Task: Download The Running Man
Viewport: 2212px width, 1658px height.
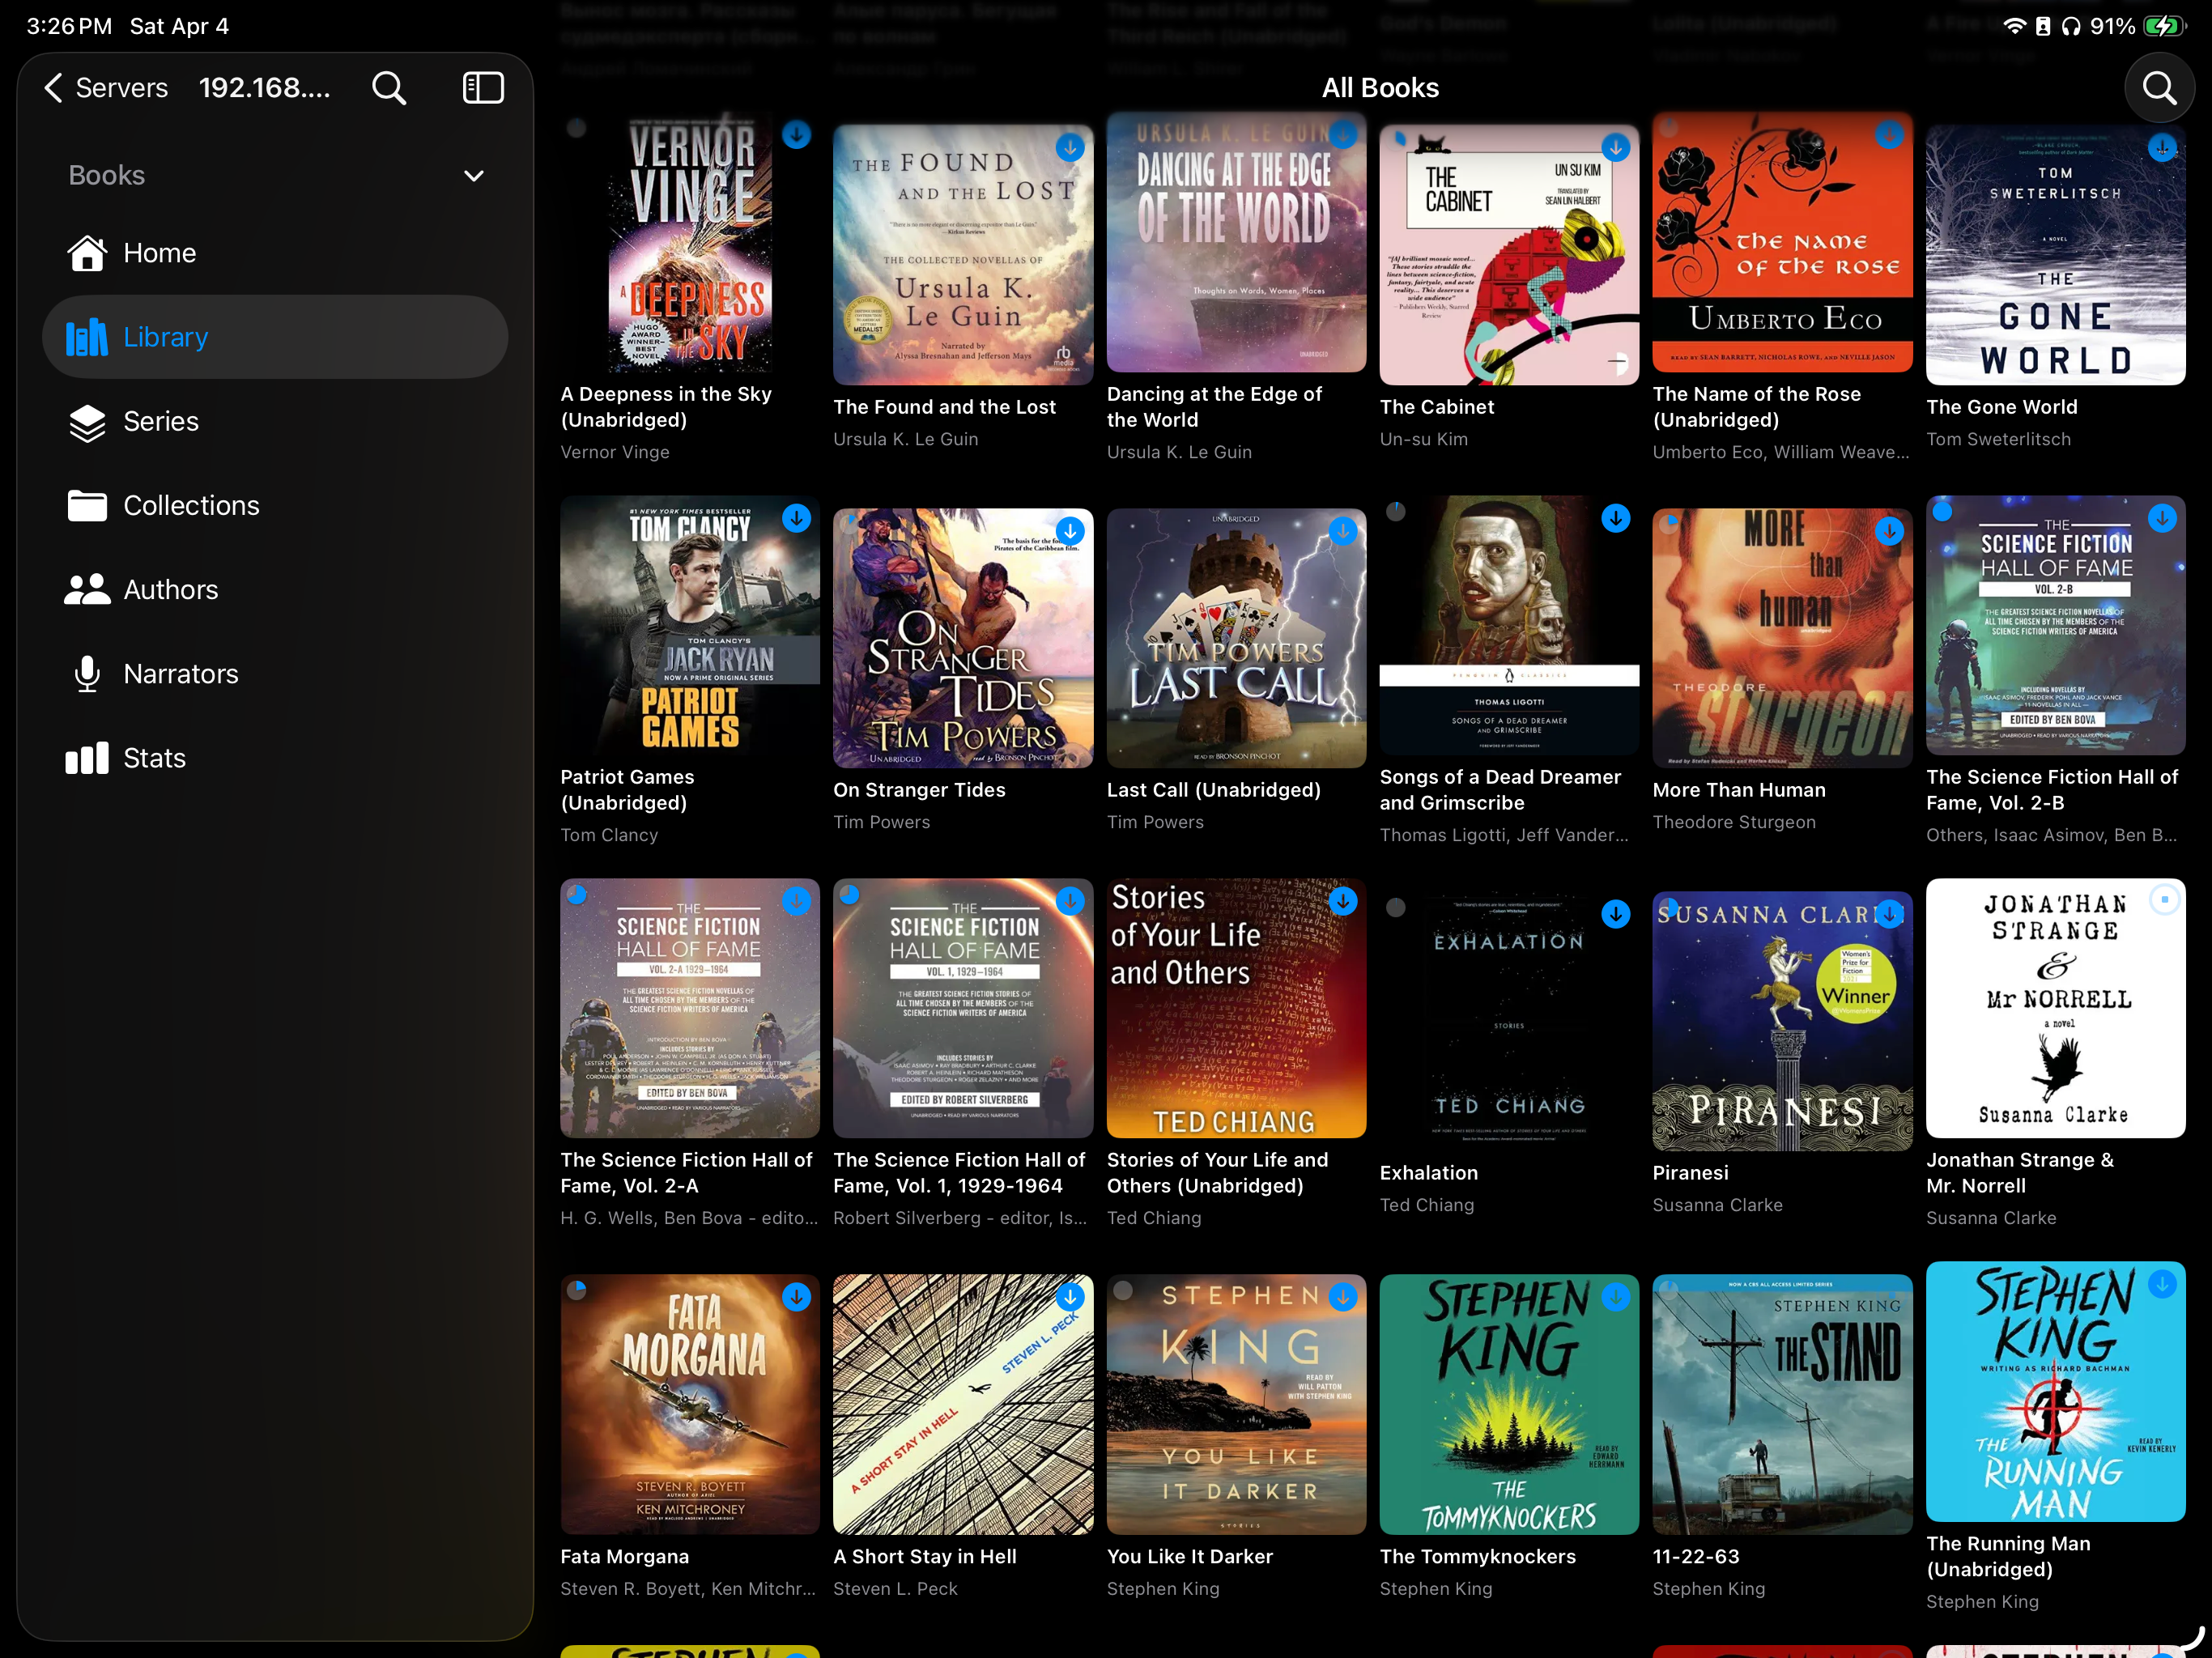Action: 2162,1284
